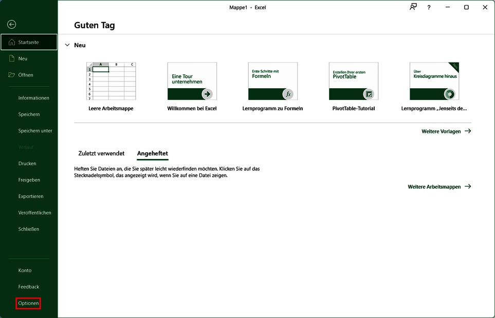Minimize the Excel window
The height and width of the screenshot is (318, 495).
[448, 7]
